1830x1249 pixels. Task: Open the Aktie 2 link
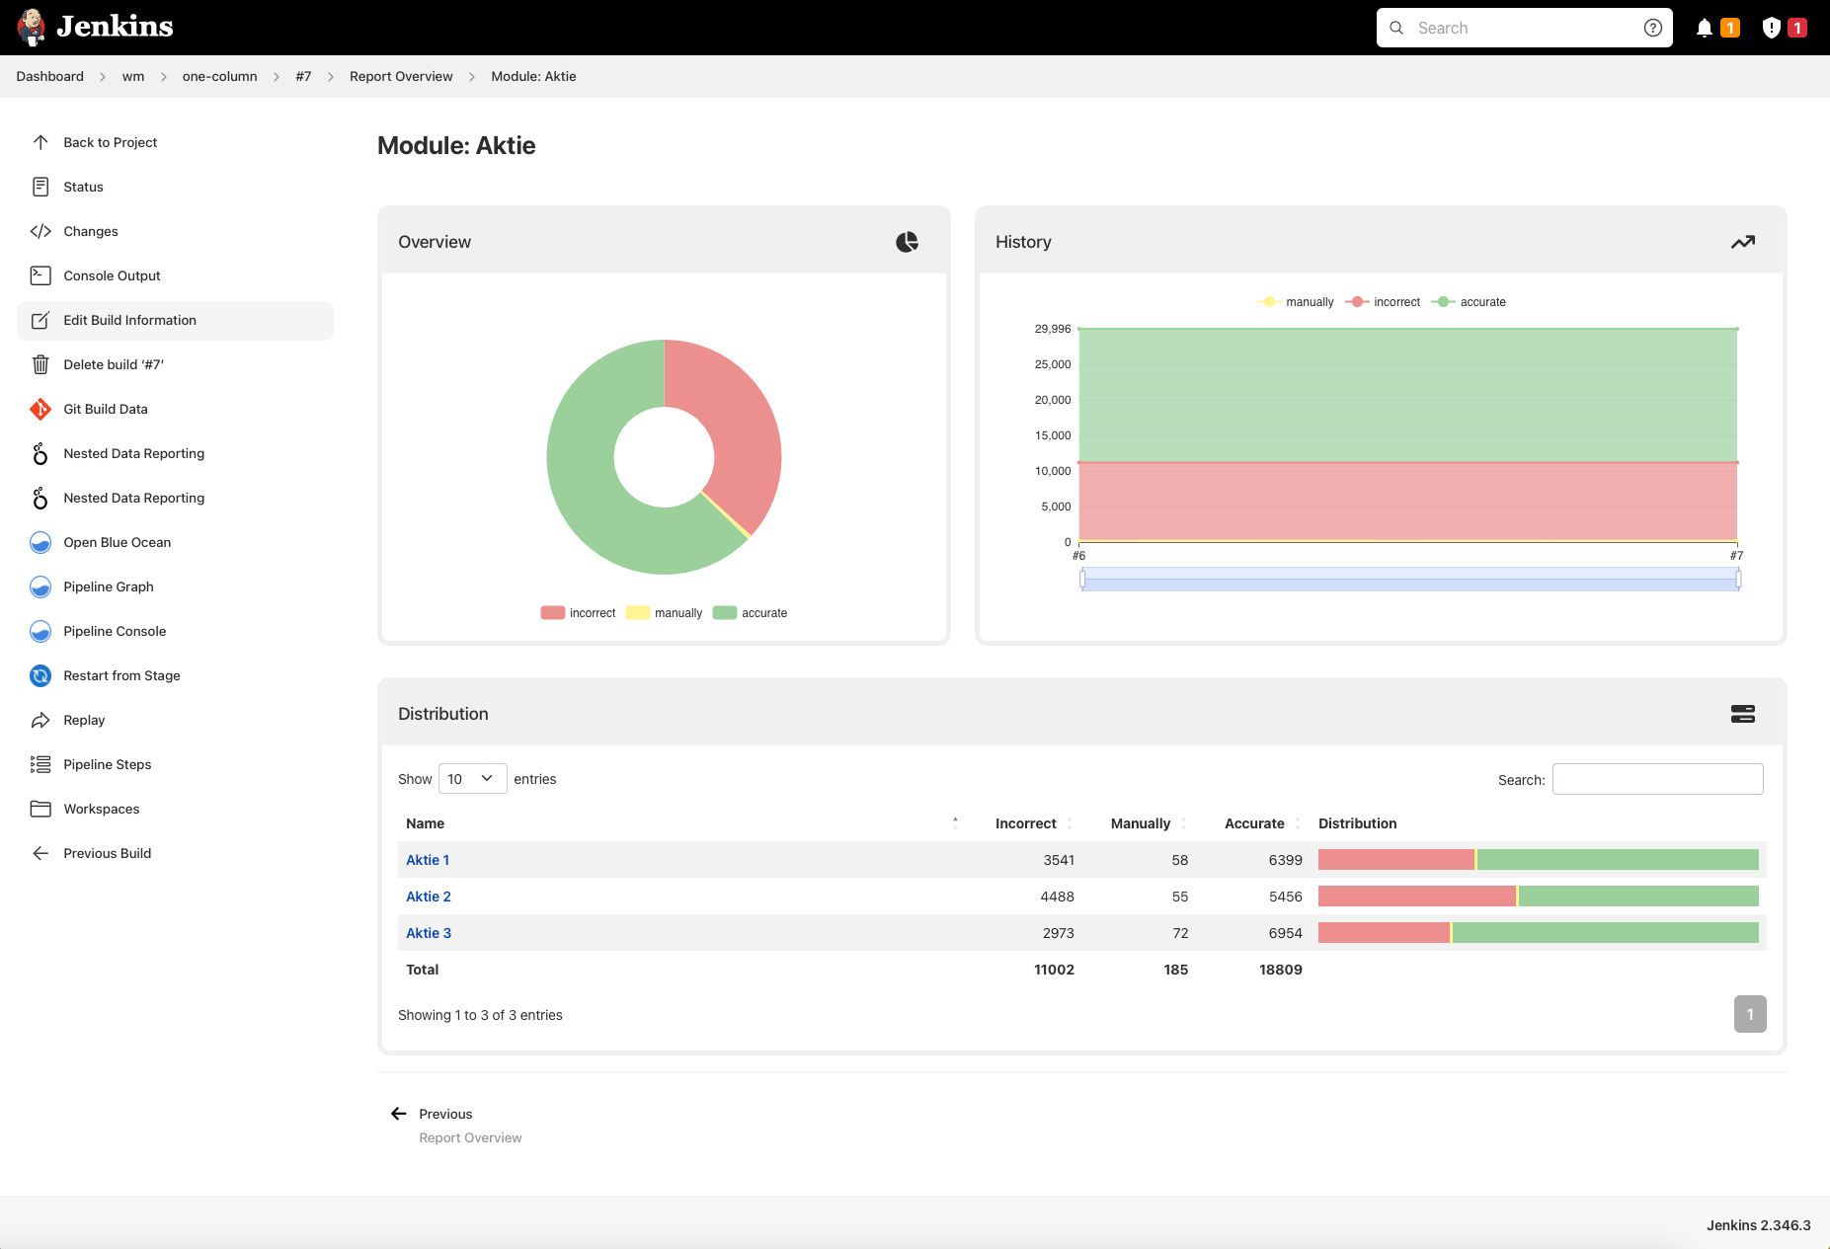pyautogui.click(x=429, y=897)
